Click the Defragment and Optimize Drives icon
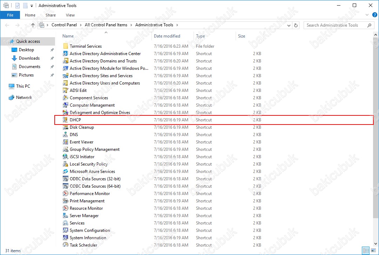This screenshot has height=255, width=379. [65, 113]
